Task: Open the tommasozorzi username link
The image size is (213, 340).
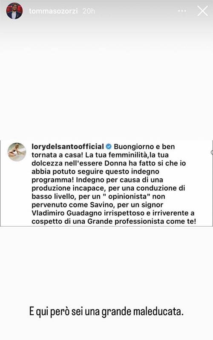Action: click(53, 11)
